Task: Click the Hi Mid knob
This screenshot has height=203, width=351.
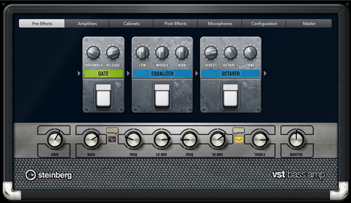Action: click(x=217, y=140)
